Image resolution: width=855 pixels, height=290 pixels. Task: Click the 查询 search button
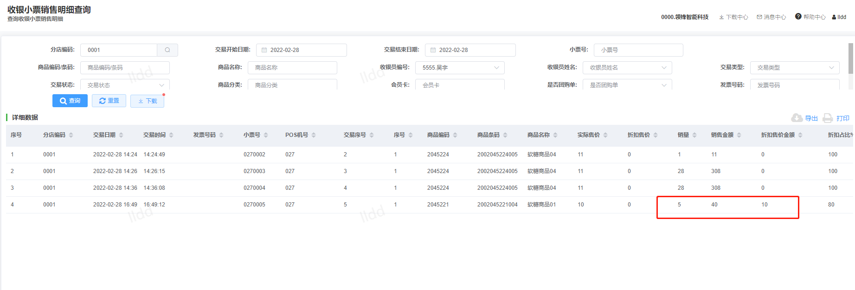point(70,101)
